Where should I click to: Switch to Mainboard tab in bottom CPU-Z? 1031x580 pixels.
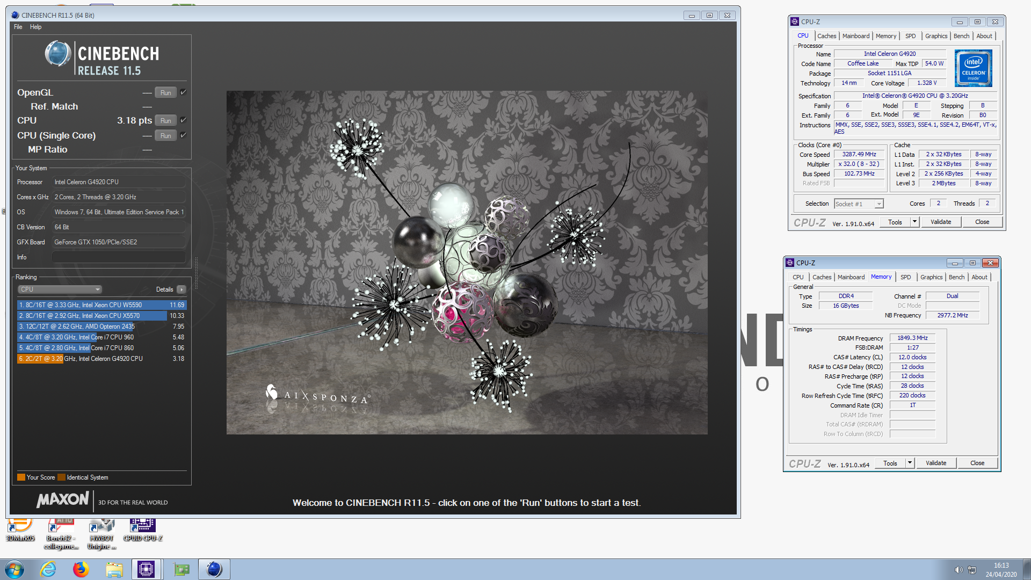click(x=851, y=277)
